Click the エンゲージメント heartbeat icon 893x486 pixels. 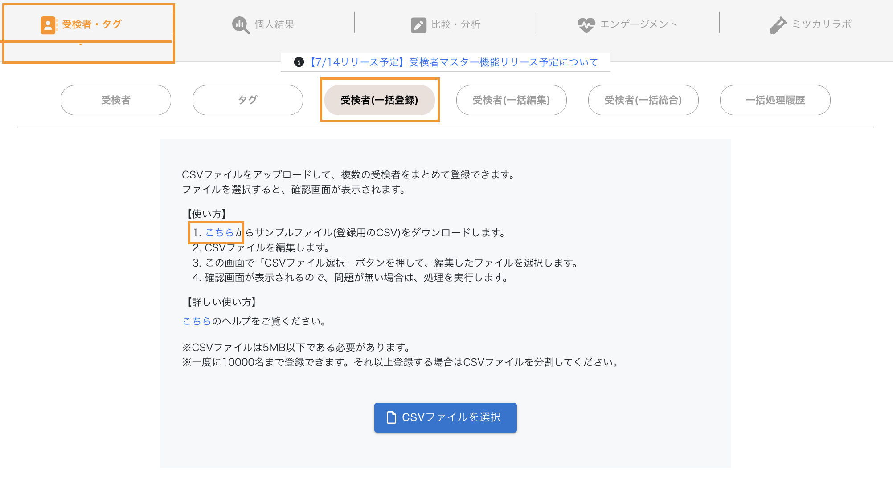[586, 25]
